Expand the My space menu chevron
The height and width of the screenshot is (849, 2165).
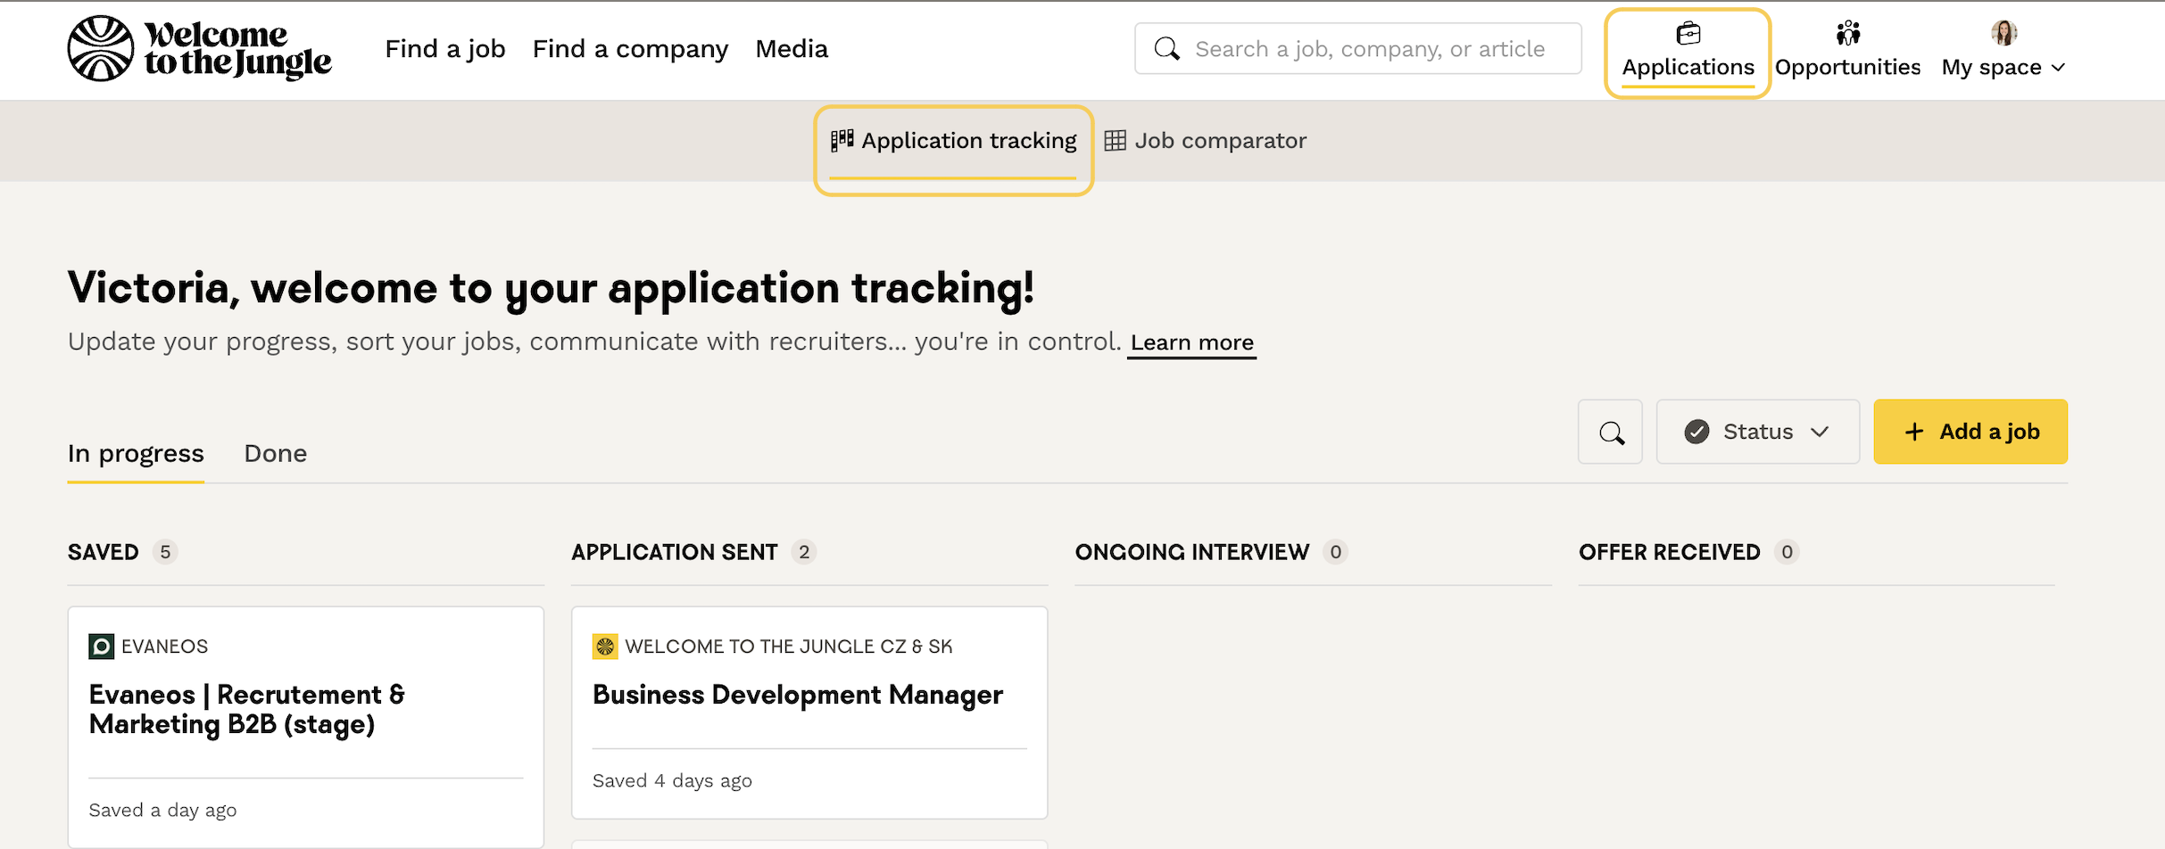coord(2059,68)
